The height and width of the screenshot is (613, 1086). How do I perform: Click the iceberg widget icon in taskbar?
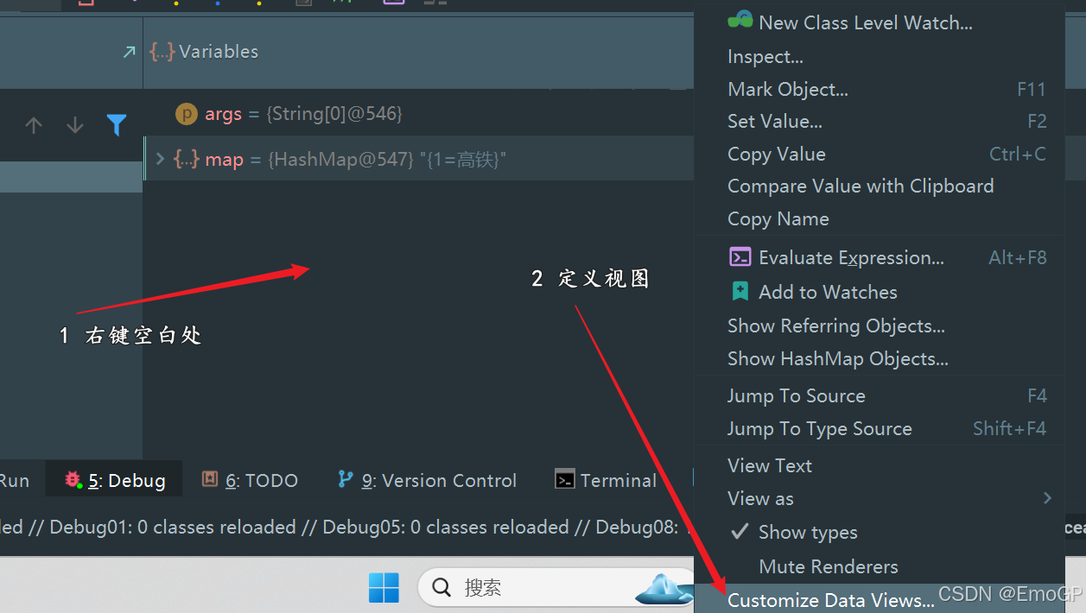click(665, 589)
